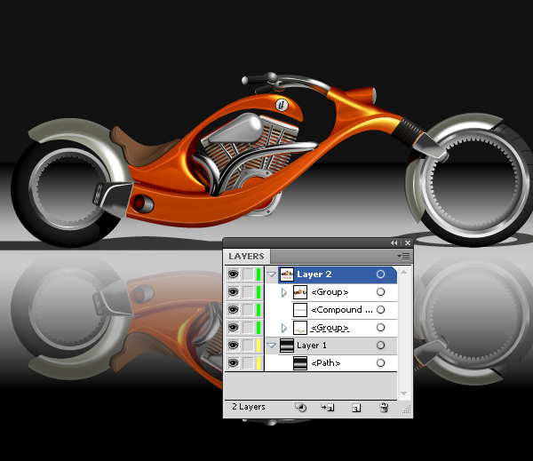
Task: Click the Create New Layer icon
Action: 355,408
